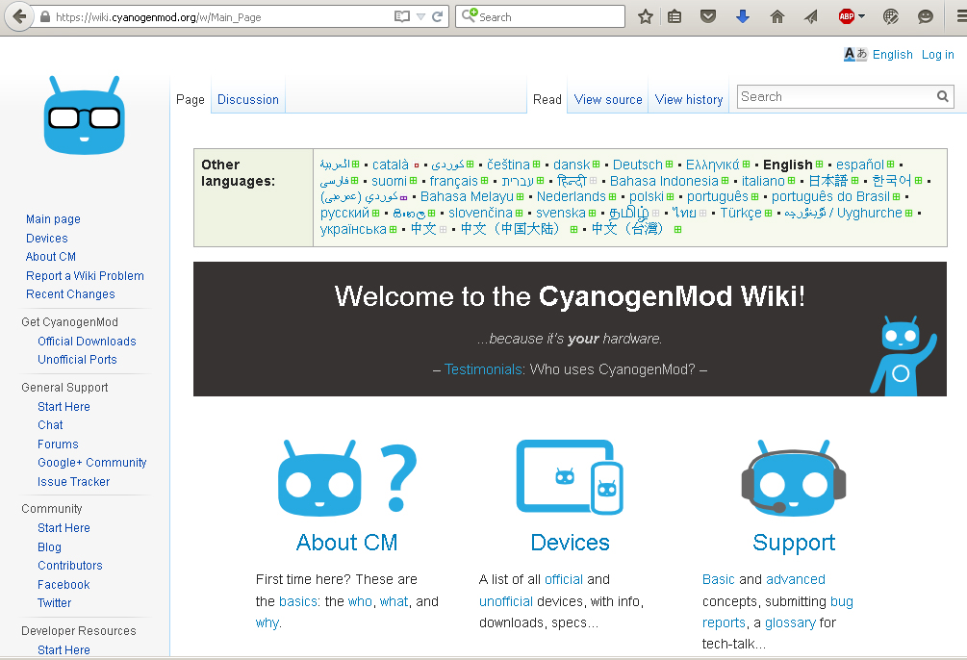The width and height of the screenshot is (967, 660).
Task: Click the waving mascot in welcome banner
Action: [x=903, y=356]
